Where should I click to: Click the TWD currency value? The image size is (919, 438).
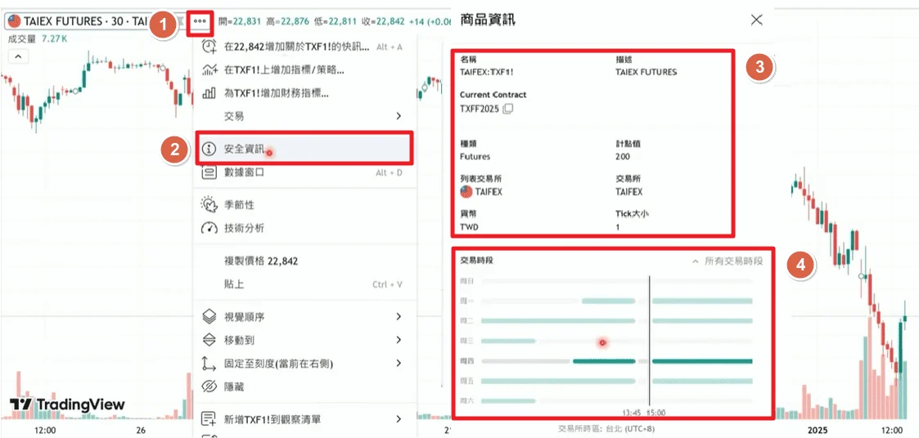(x=470, y=226)
